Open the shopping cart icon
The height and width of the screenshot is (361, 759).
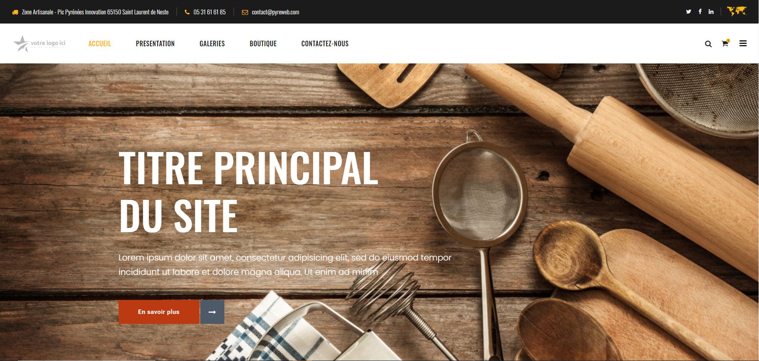[725, 43]
